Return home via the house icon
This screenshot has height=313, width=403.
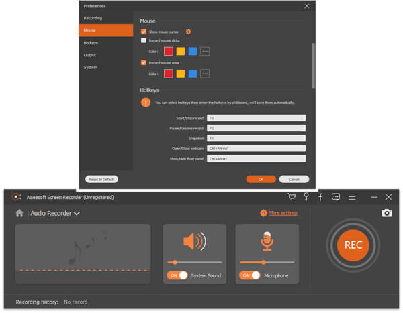click(19, 213)
